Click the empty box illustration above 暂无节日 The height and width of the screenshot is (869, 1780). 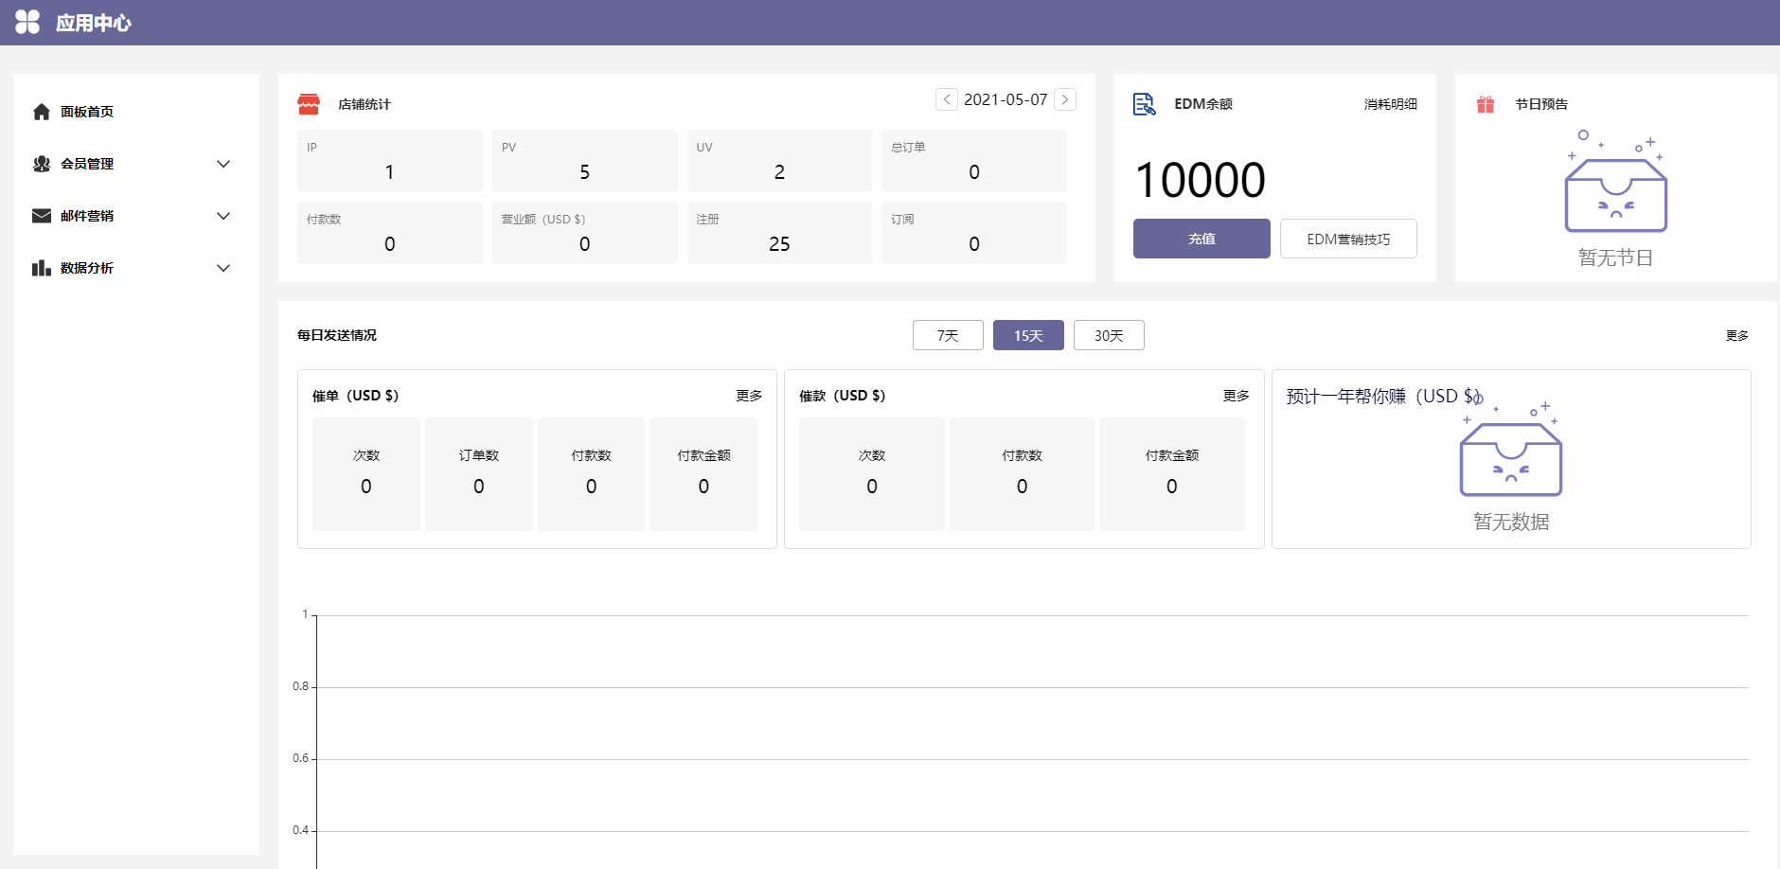(x=1616, y=182)
